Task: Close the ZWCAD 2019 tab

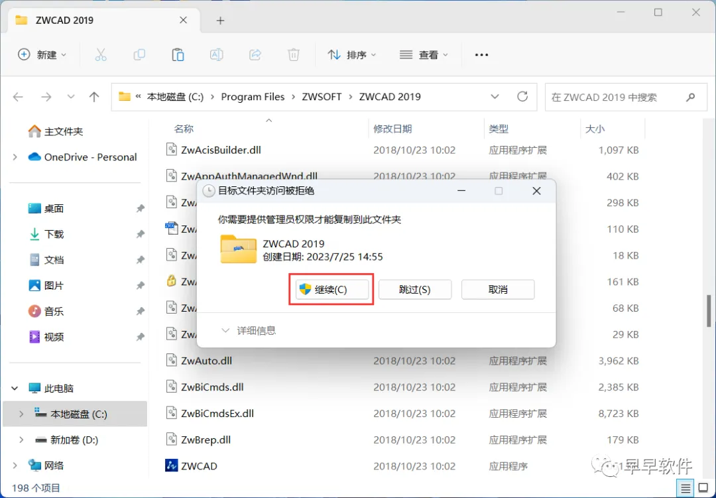Action: coord(183,20)
